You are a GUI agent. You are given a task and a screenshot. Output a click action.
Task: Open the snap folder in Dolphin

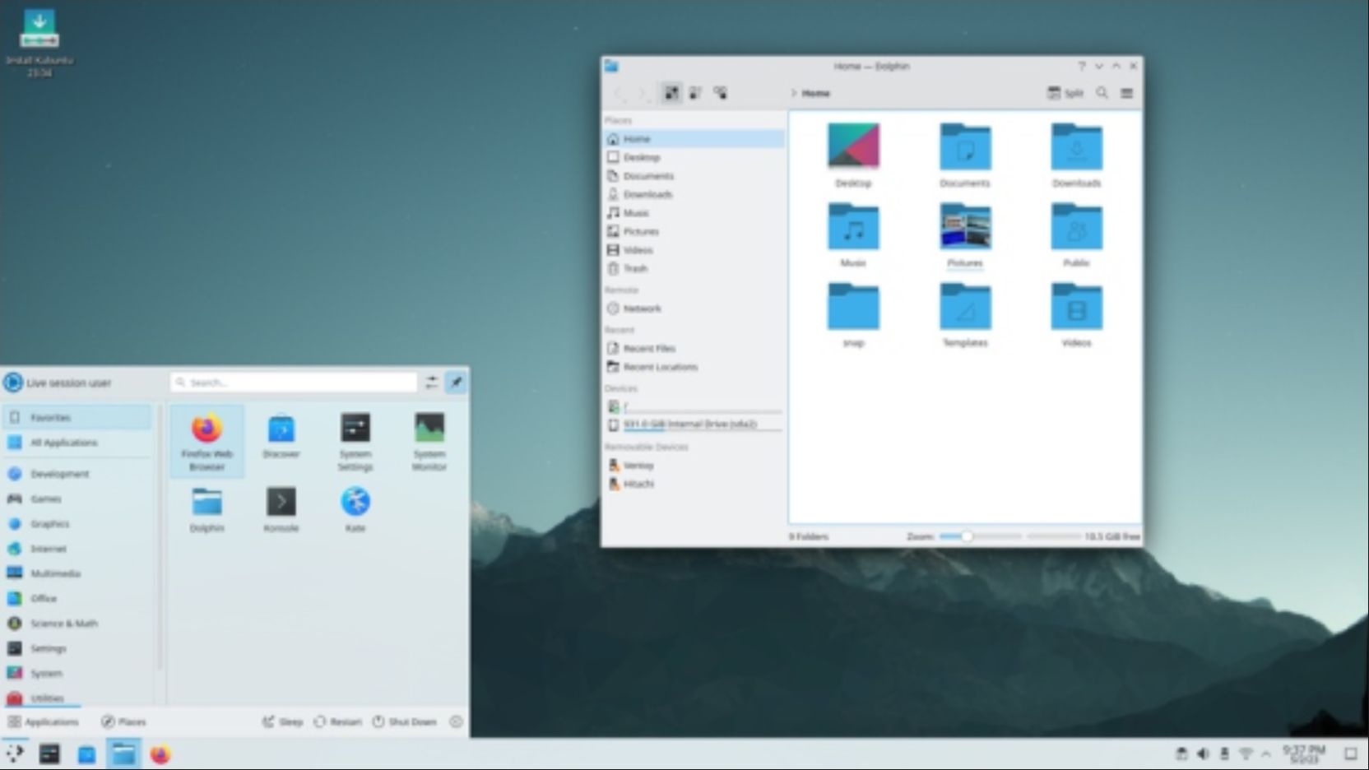[853, 315]
